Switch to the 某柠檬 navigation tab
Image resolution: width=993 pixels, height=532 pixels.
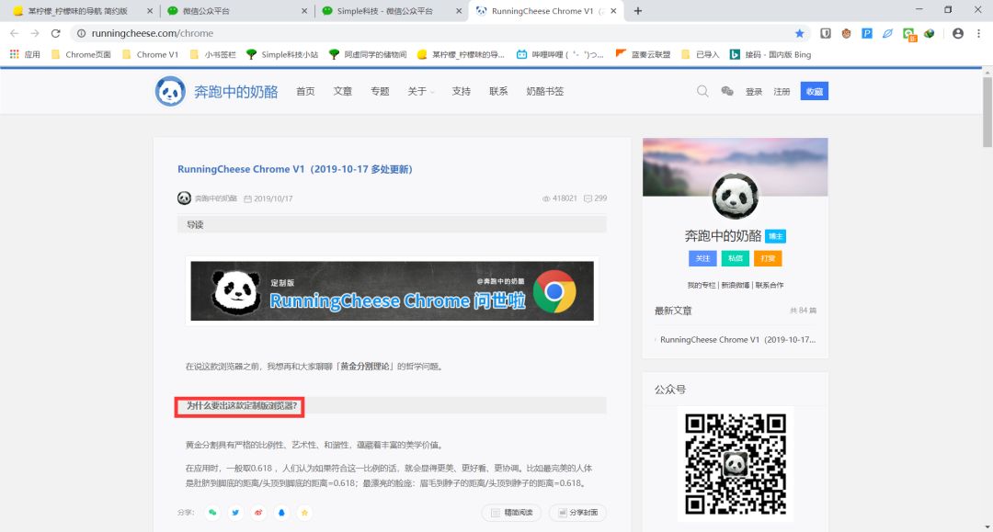tap(76, 11)
